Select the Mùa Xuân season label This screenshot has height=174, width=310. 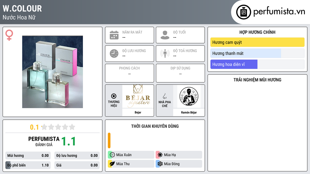click(124, 155)
